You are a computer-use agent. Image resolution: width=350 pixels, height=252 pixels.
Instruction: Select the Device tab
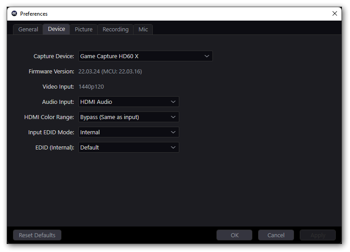[56, 29]
